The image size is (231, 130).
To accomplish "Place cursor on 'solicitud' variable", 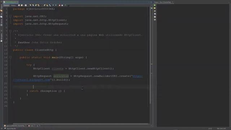I will point(61,76).
